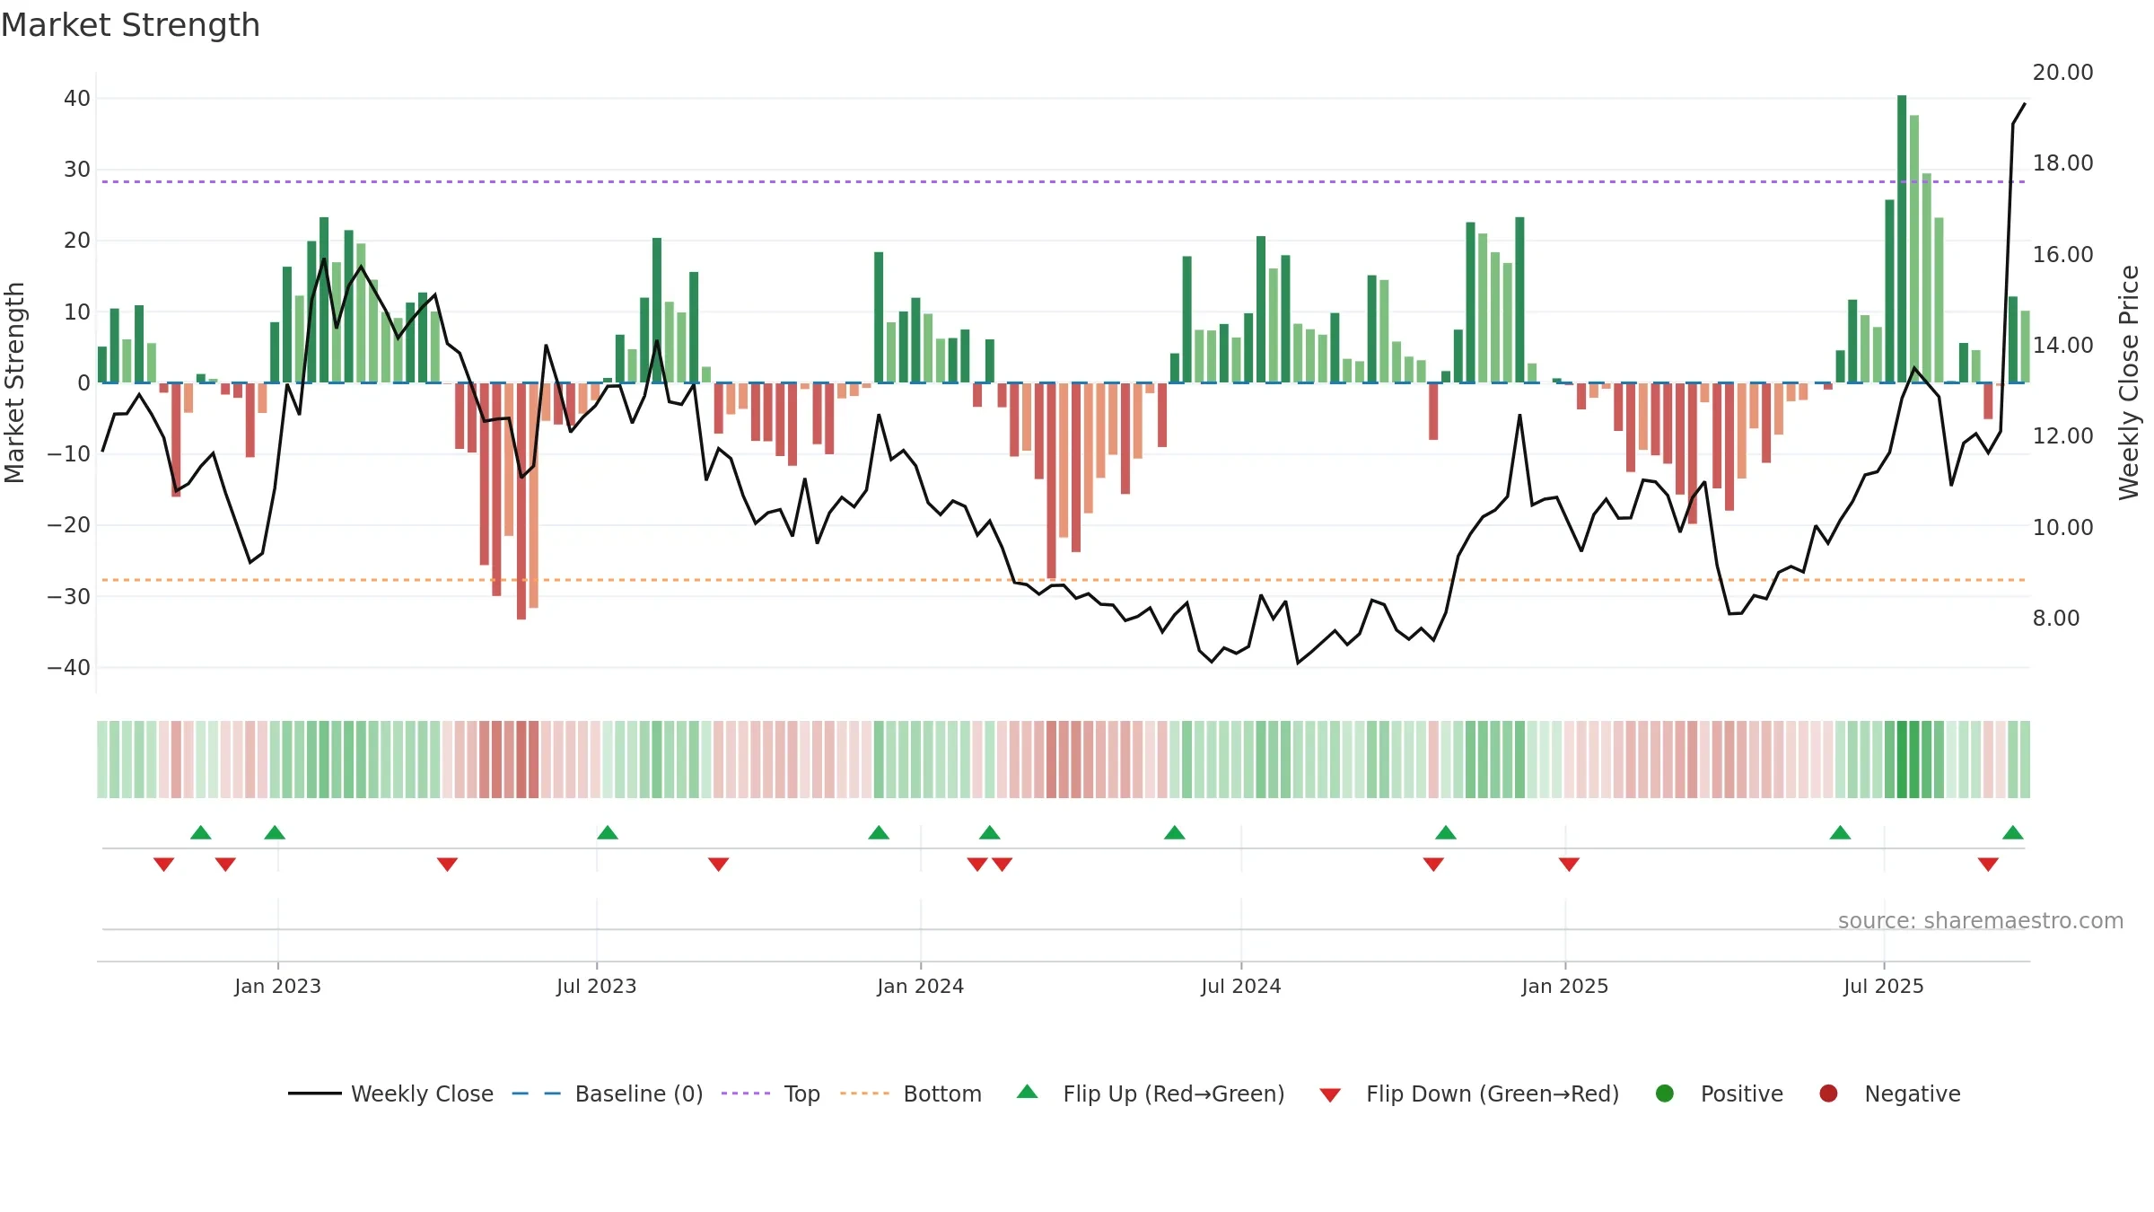
Task: Click the green Flip Up legend triangle
Action: [1028, 1092]
